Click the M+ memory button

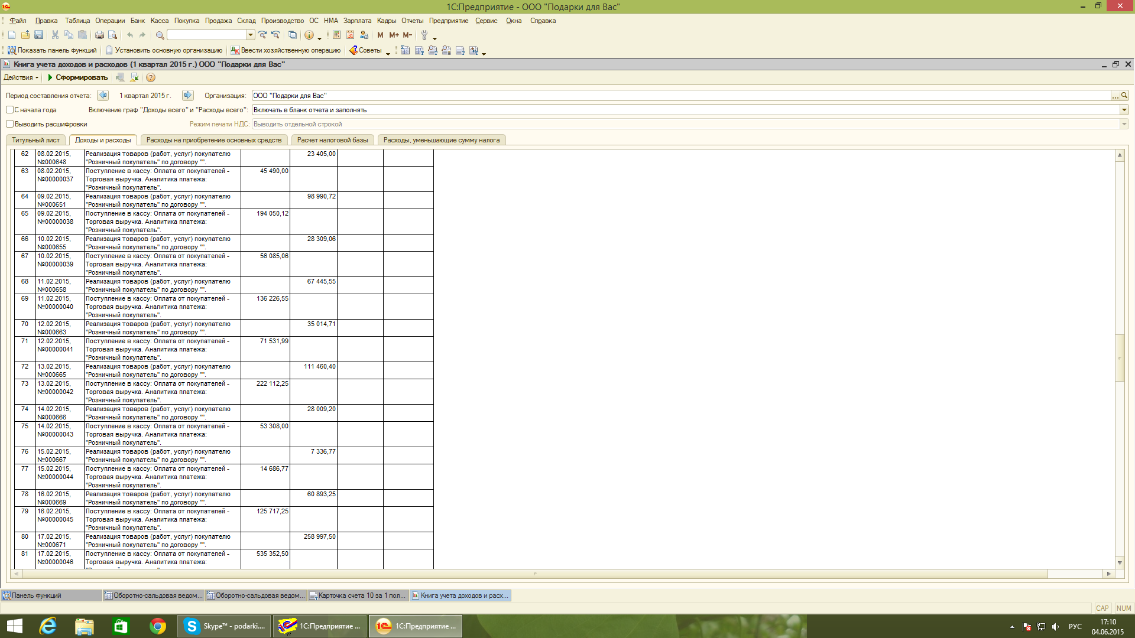pyautogui.click(x=394, y=35)
